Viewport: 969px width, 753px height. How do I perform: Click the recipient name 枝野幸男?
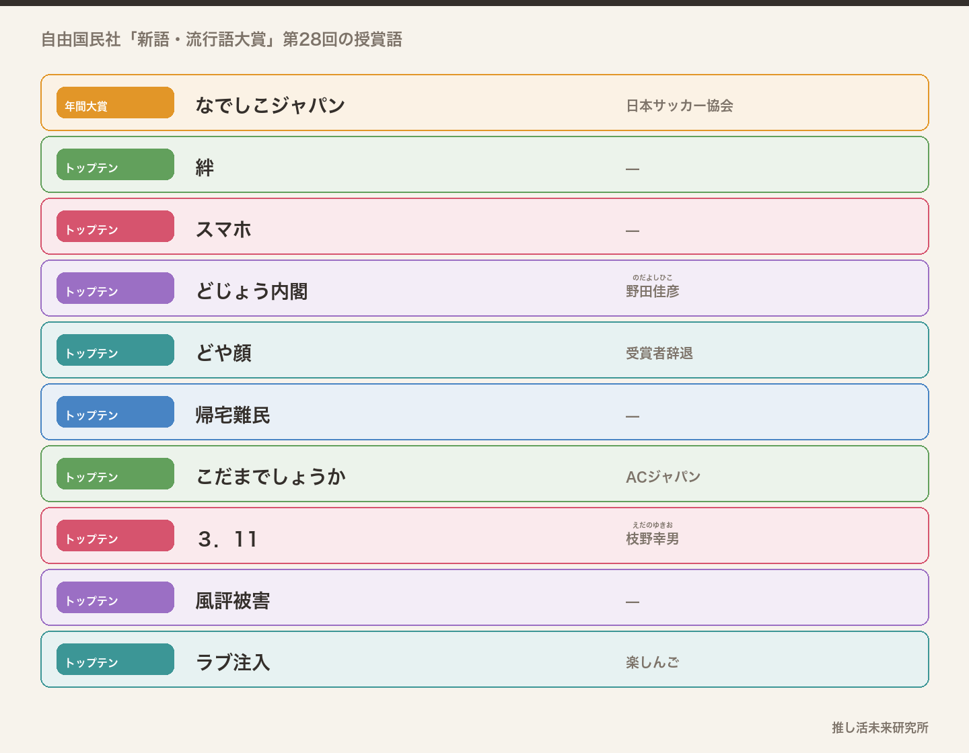[x=653, y=539]
